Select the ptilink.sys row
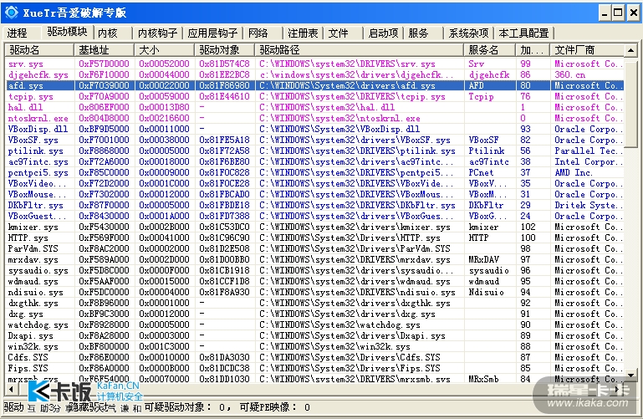 [x=314, y=151]
